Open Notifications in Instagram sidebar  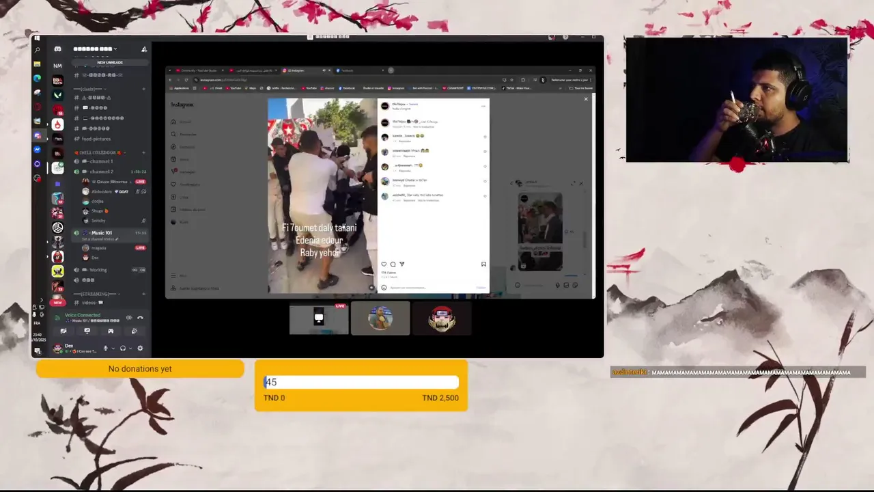(186, 184)
